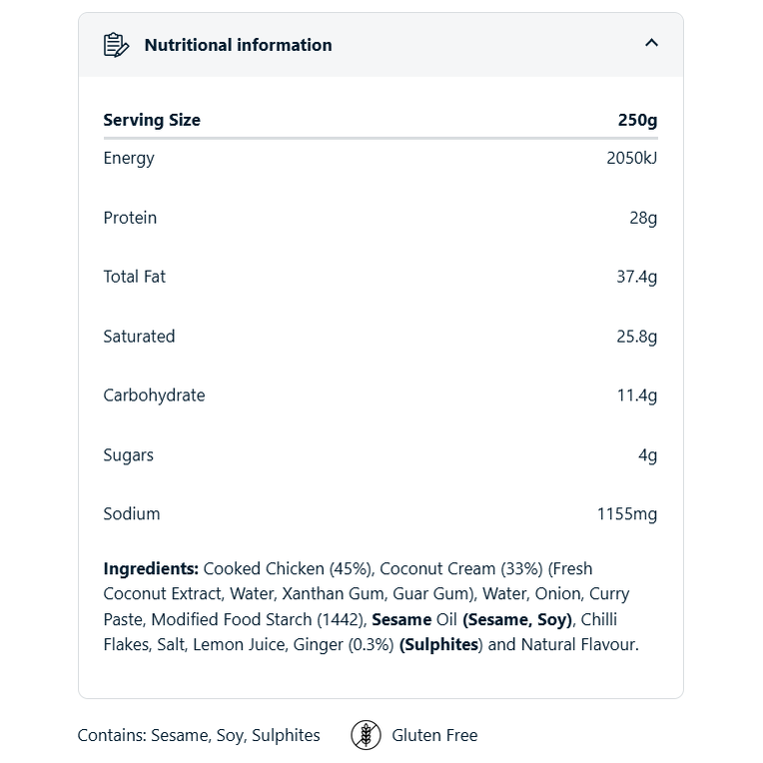Screen dimensions: 763x763
Task: Click the Energy row label
Action: tap(129, 158)
